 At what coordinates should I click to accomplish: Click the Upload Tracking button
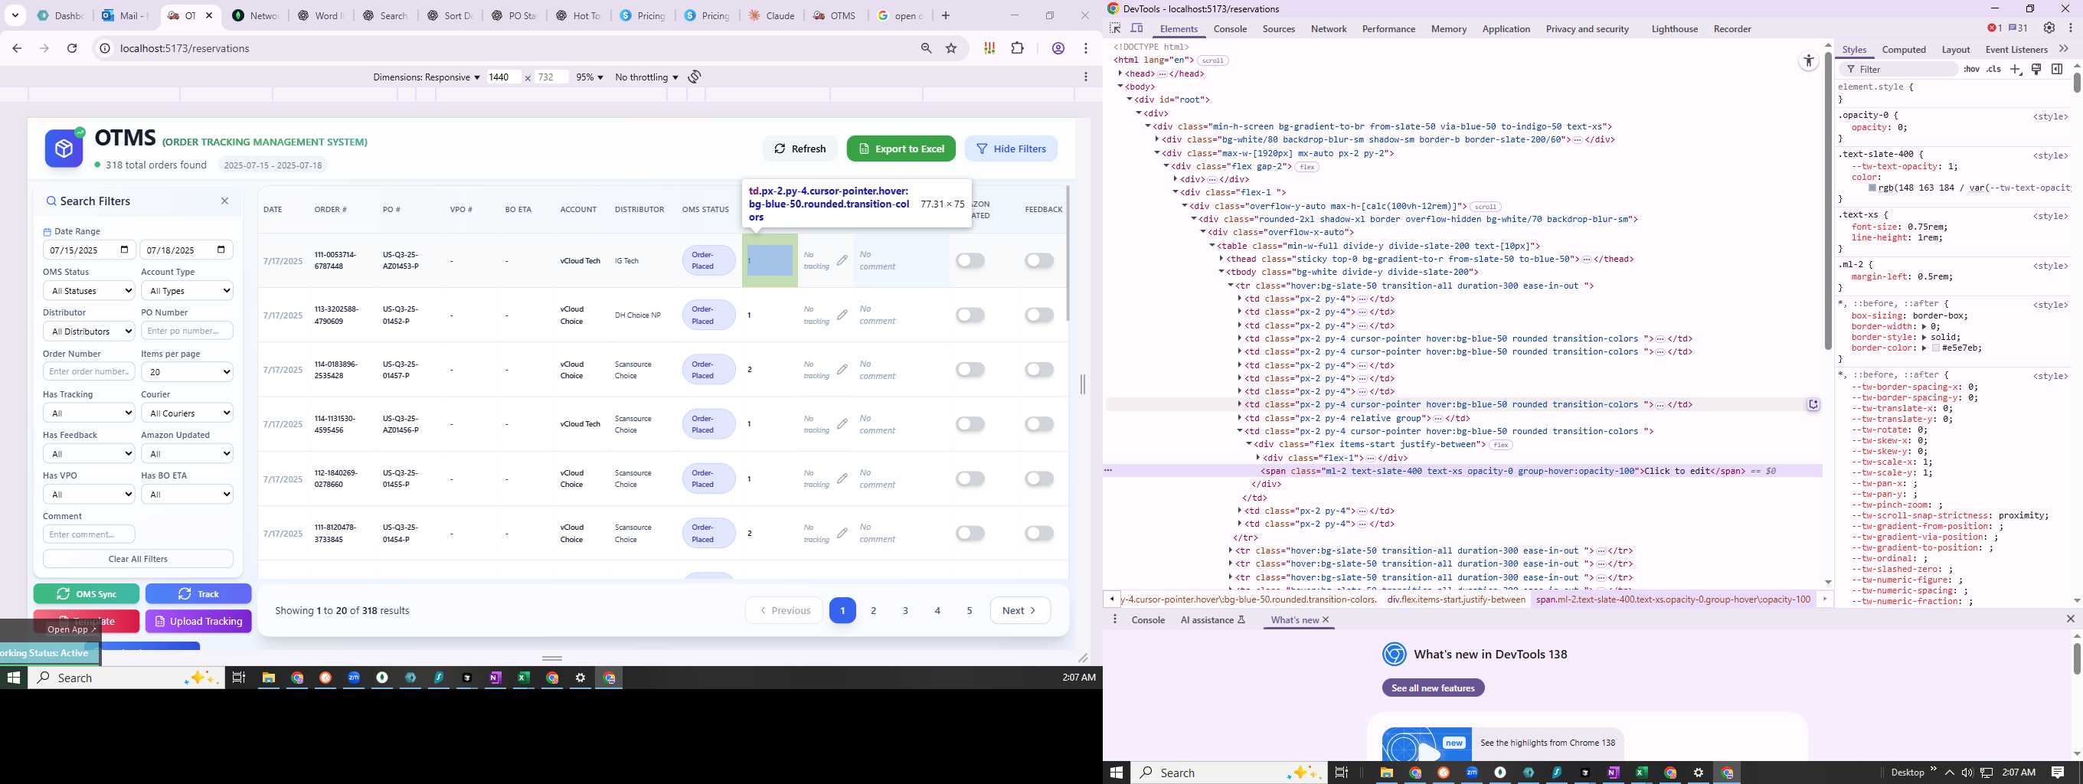click(x=198, y=622)
